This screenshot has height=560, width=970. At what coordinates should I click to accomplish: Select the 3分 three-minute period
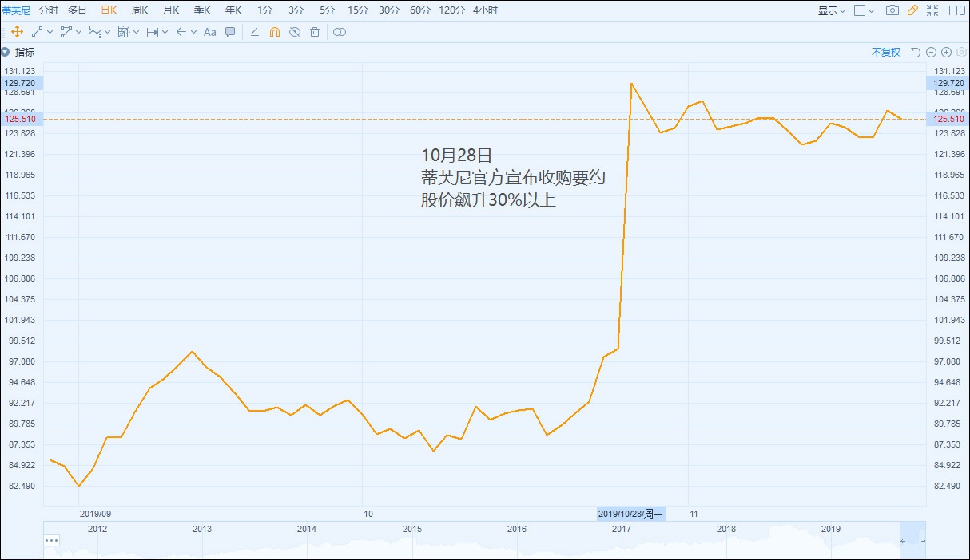pos(296,10)
